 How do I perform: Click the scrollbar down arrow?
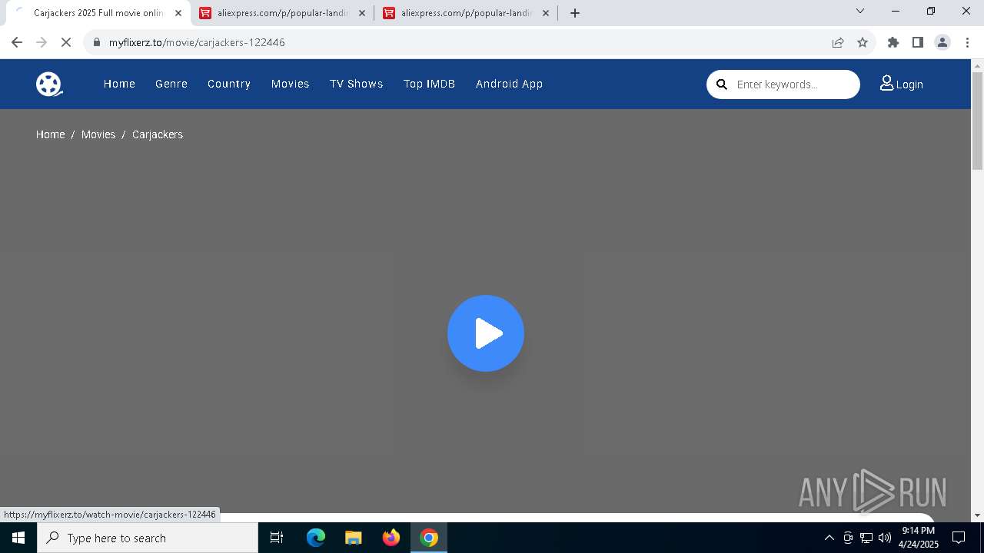[977, 515]
